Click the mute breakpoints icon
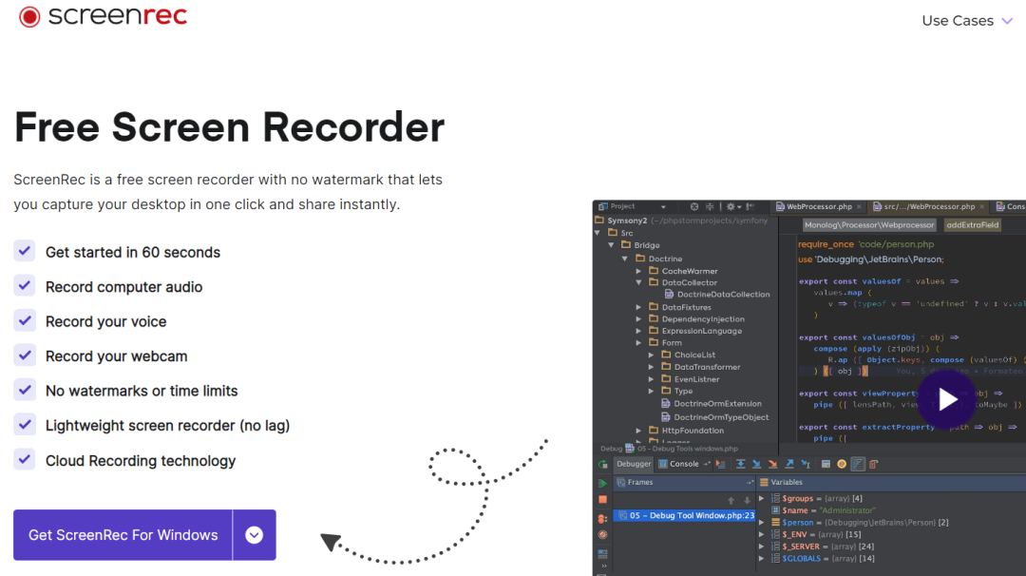The height and width of the screenshot is (576, 1026). pos(602,535)
